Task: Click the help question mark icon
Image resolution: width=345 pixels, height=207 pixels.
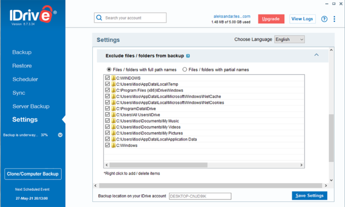Action: [x=325, y=19]
